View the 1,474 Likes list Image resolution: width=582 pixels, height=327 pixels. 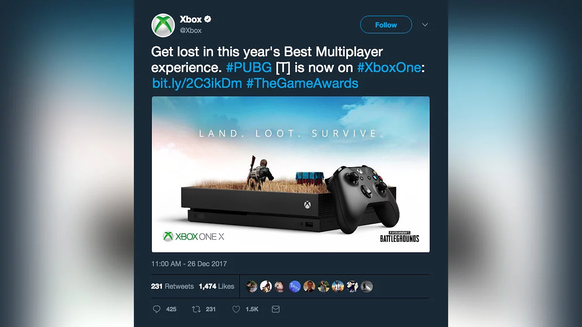216,286
